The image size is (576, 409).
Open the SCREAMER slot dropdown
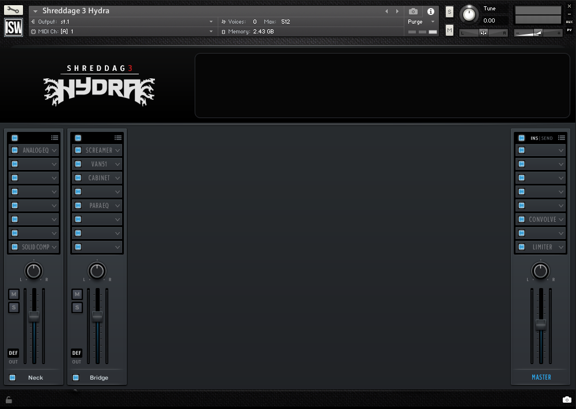pos(118,150)
